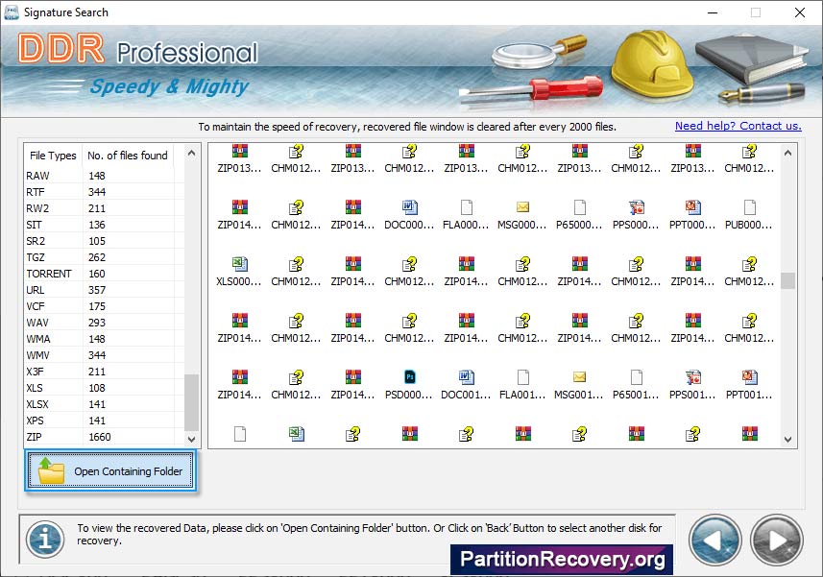Click the Open Containing Folder button
The image size is (823, 577).
pyautogui.click(x=111, y=471)
